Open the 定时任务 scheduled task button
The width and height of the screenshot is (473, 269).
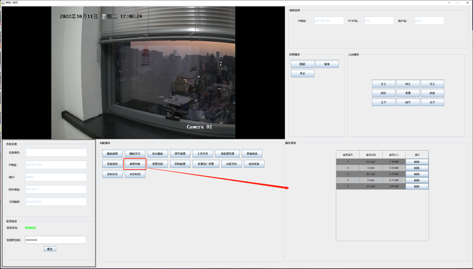point(113,174)
